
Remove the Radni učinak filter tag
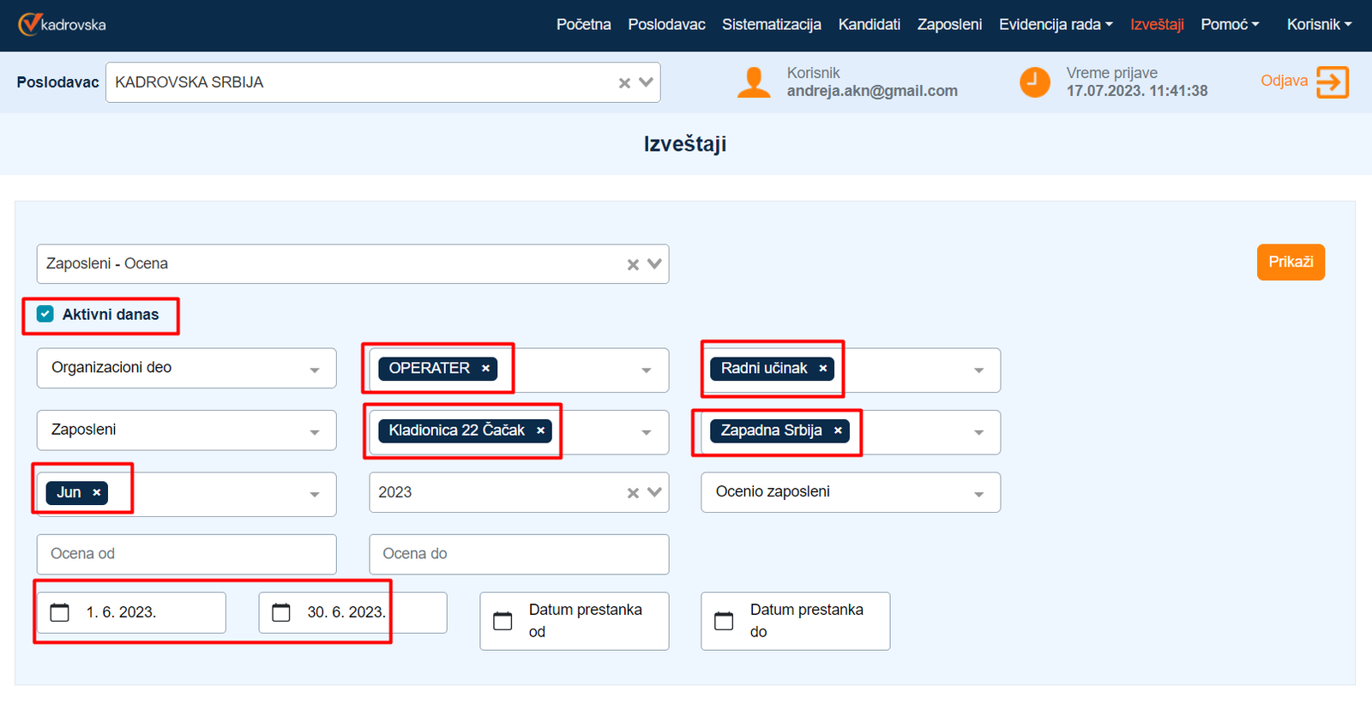coord(823,368)
